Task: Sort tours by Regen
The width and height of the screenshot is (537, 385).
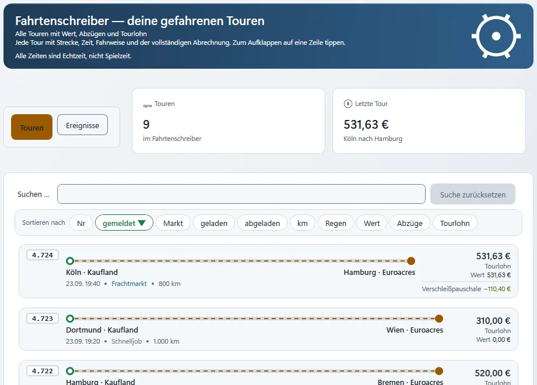Action: [x=336, y=222]
